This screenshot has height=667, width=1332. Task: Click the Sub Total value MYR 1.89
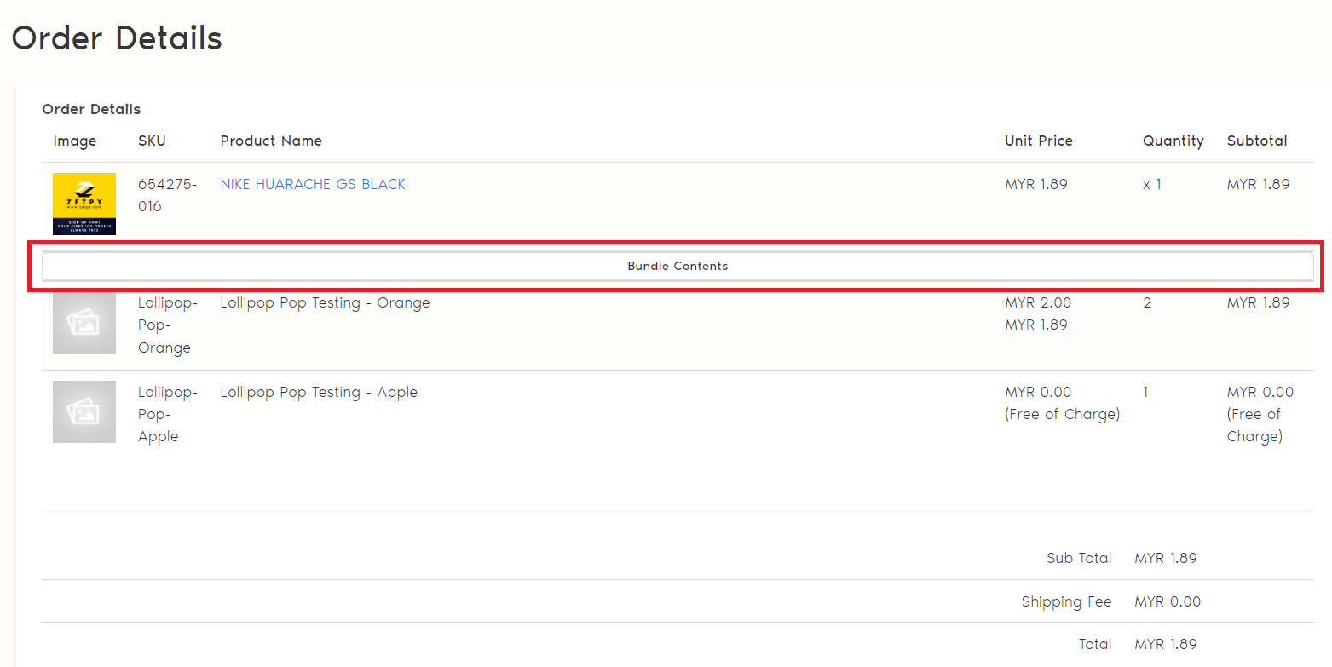click(1166, 558)
